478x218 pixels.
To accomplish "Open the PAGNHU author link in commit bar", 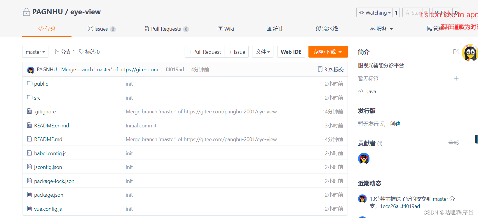I will pyautogui.click(x=47, y=70).
